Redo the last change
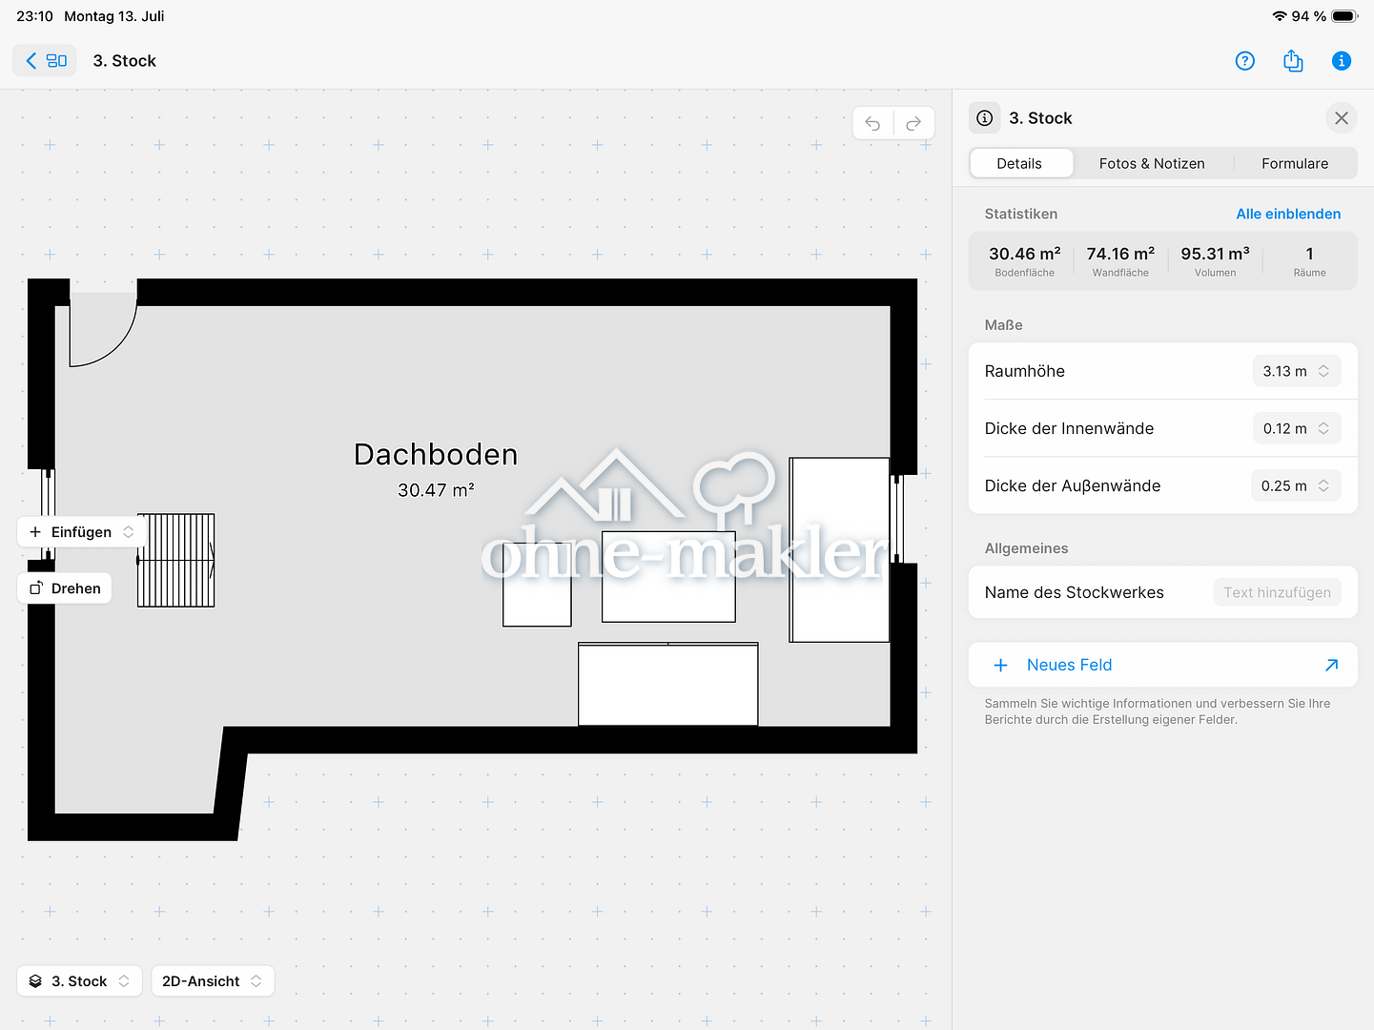1374x1030 pixels. point(913,123)
